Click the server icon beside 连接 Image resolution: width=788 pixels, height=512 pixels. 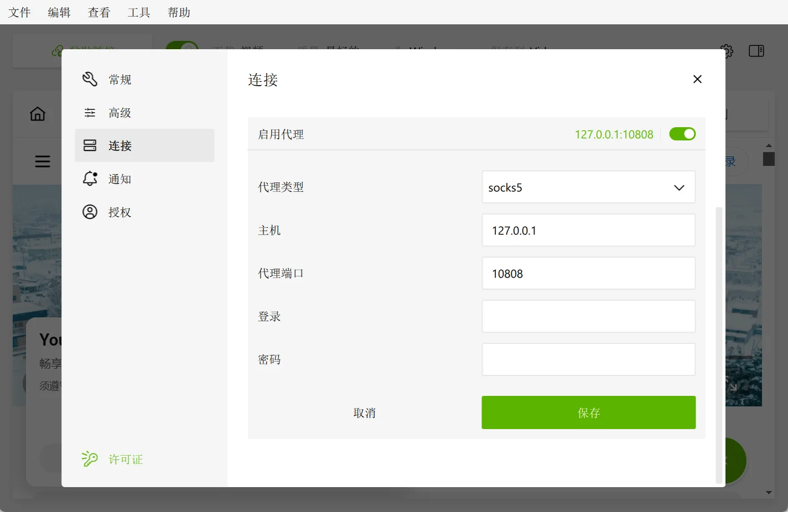[x=90, y=145]
